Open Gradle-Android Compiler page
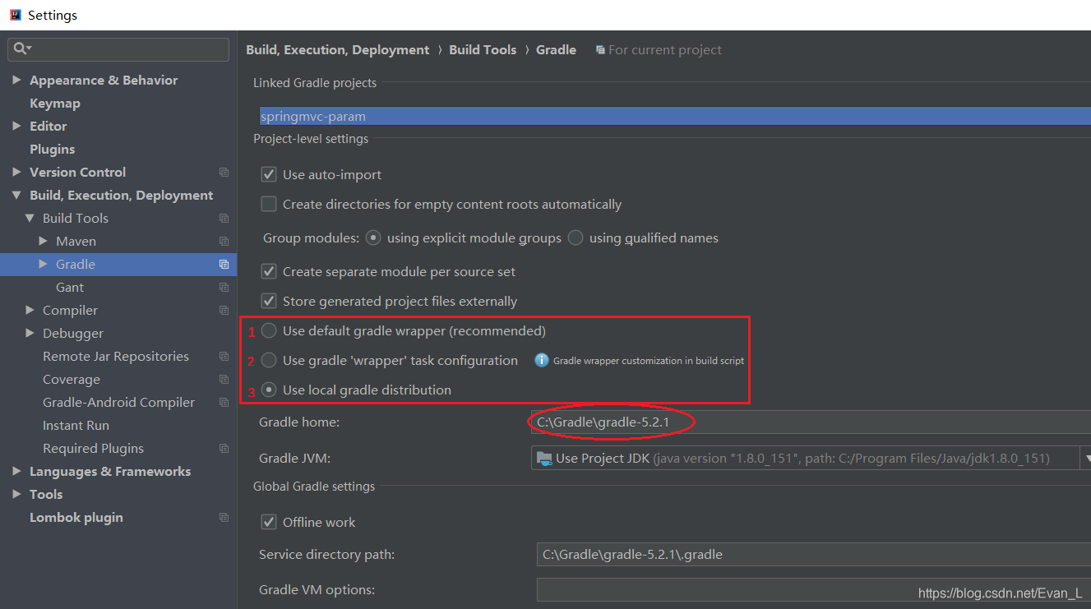 (x=118, y=402)
